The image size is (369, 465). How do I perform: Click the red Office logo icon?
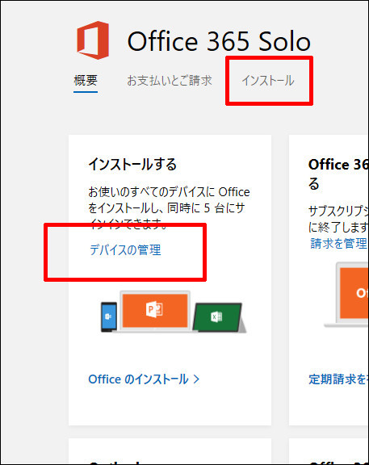click(x=93, y=40)
